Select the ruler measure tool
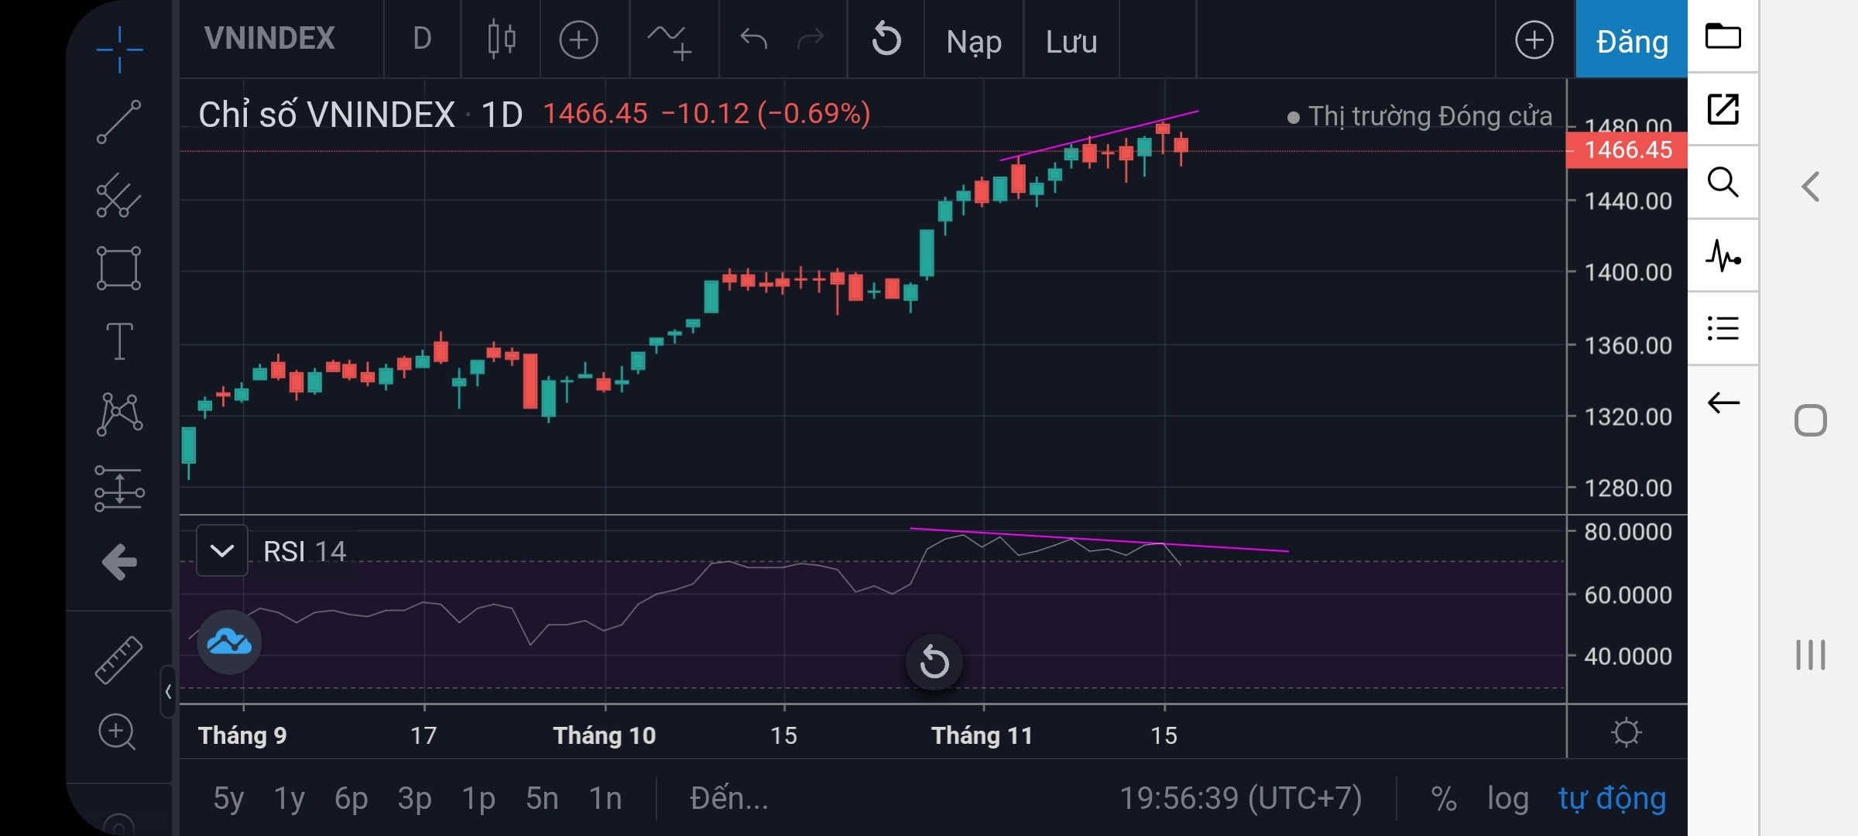Image resolution: width=1858 pixels, height=836 pixels. click(118, 660)
